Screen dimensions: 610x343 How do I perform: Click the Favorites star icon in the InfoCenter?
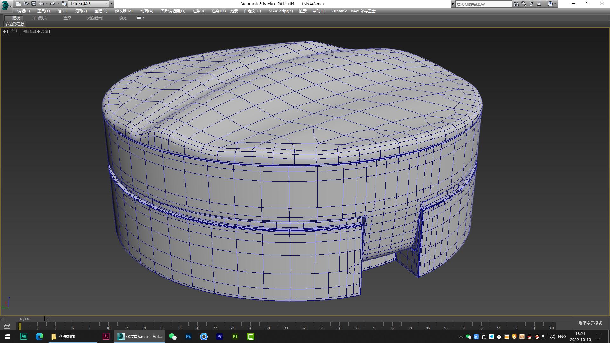539,4
